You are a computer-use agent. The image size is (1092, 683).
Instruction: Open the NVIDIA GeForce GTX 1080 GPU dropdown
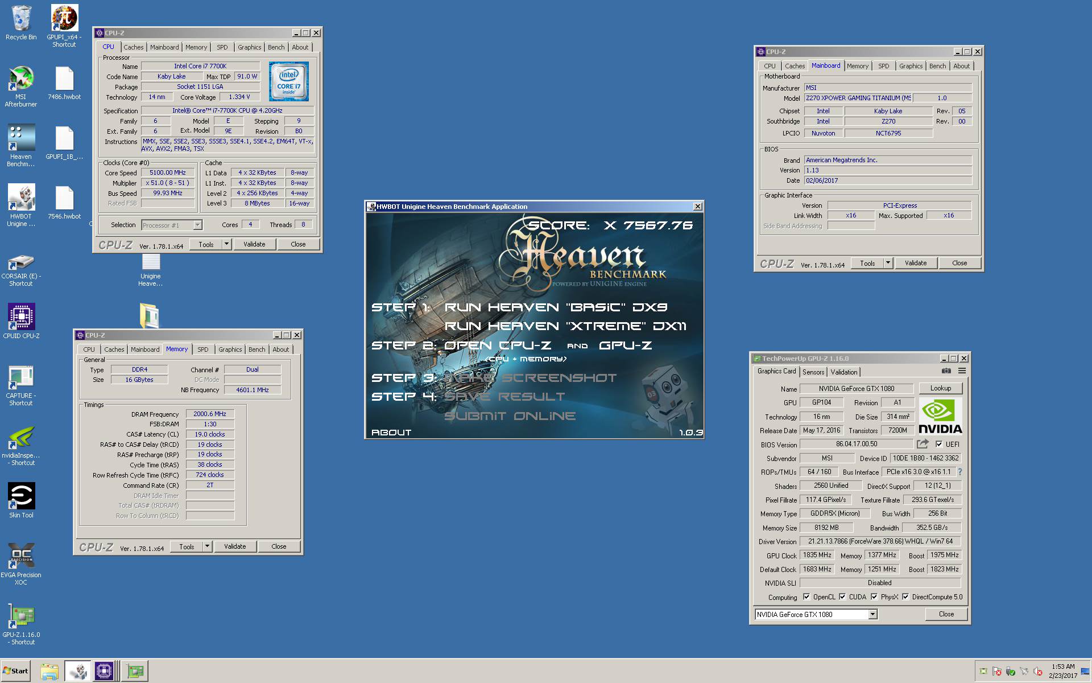pyautogui.click(x=872, y=614)
